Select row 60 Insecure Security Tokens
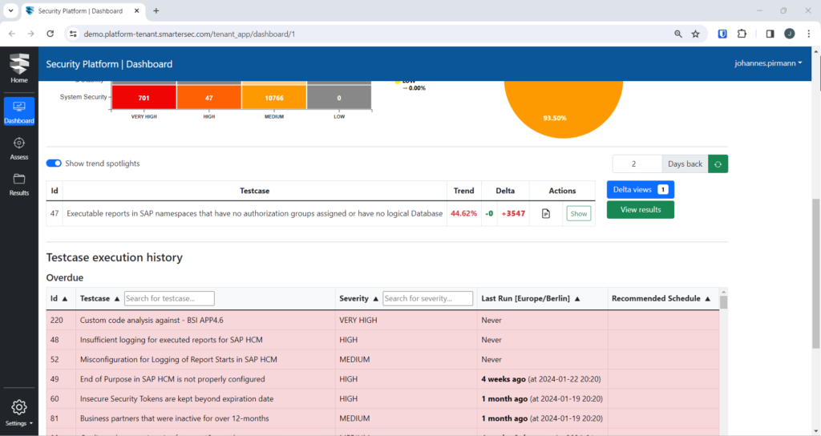The height and width of the screenshot is (436, 821). pyautogui.click(x=382, y=399)
